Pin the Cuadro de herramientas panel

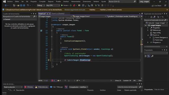(34, 14)
